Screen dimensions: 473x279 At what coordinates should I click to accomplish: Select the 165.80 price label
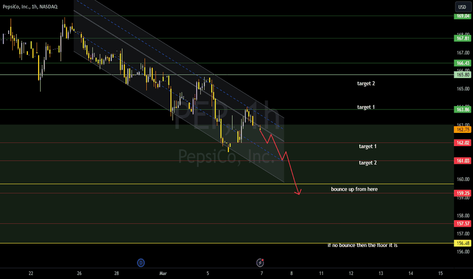coord(462,75)
